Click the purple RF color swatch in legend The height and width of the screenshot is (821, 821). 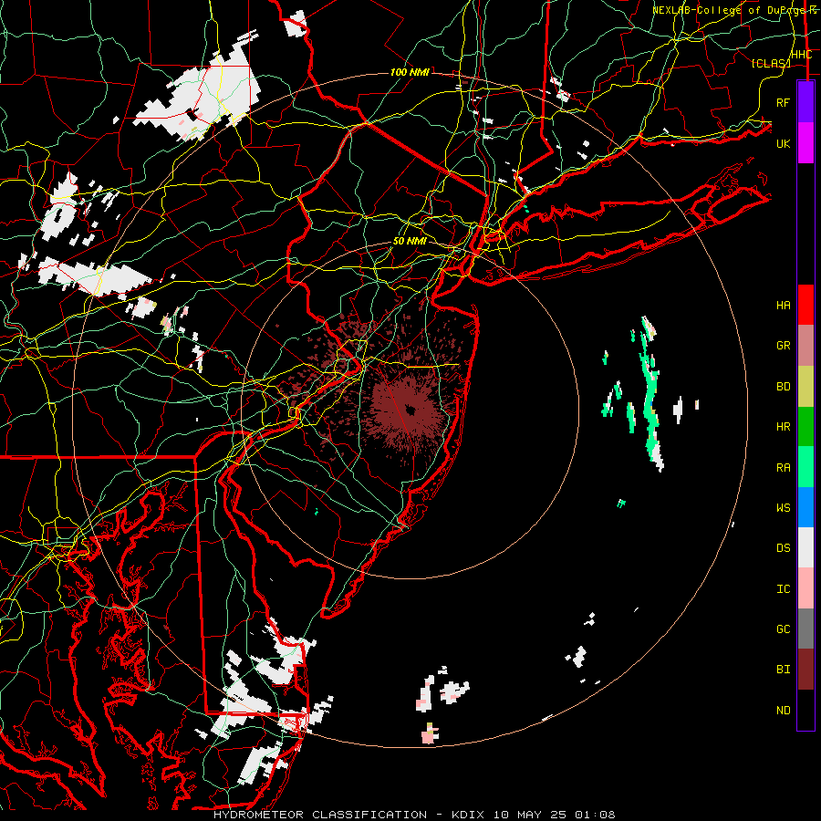(x=805, y=102)
